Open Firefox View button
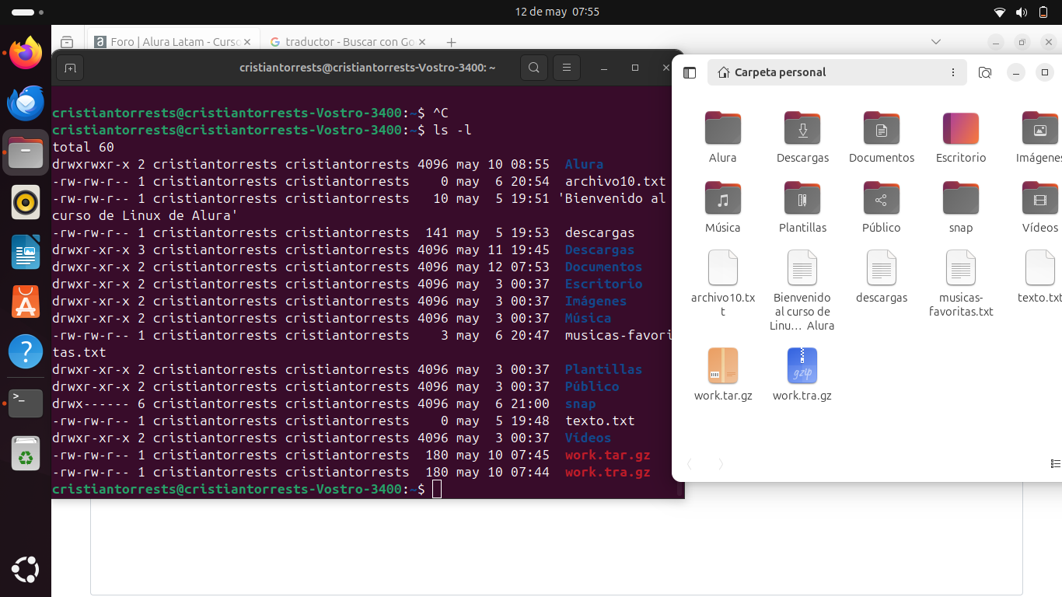This screenshot has width=1062, height=597. point(67,42)
